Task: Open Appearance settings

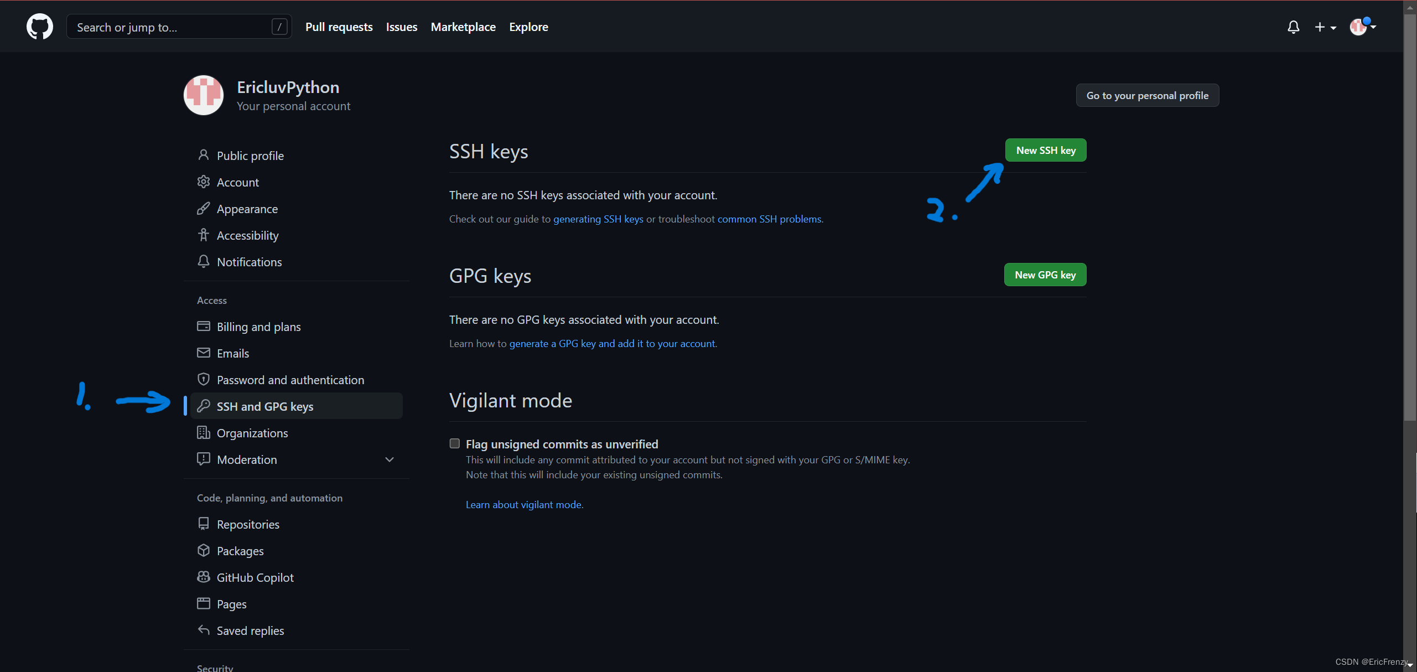Action: (297, 209)
